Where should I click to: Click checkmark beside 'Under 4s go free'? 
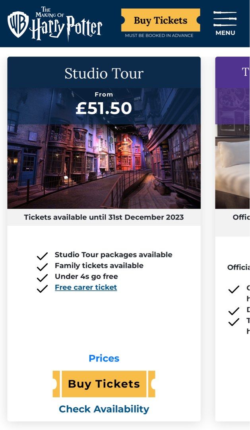point(43,276)
